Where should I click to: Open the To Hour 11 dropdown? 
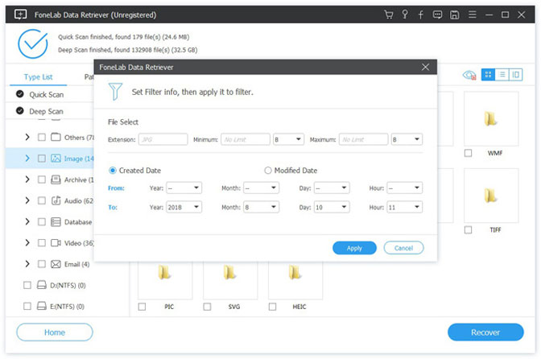tap(404, 207)
